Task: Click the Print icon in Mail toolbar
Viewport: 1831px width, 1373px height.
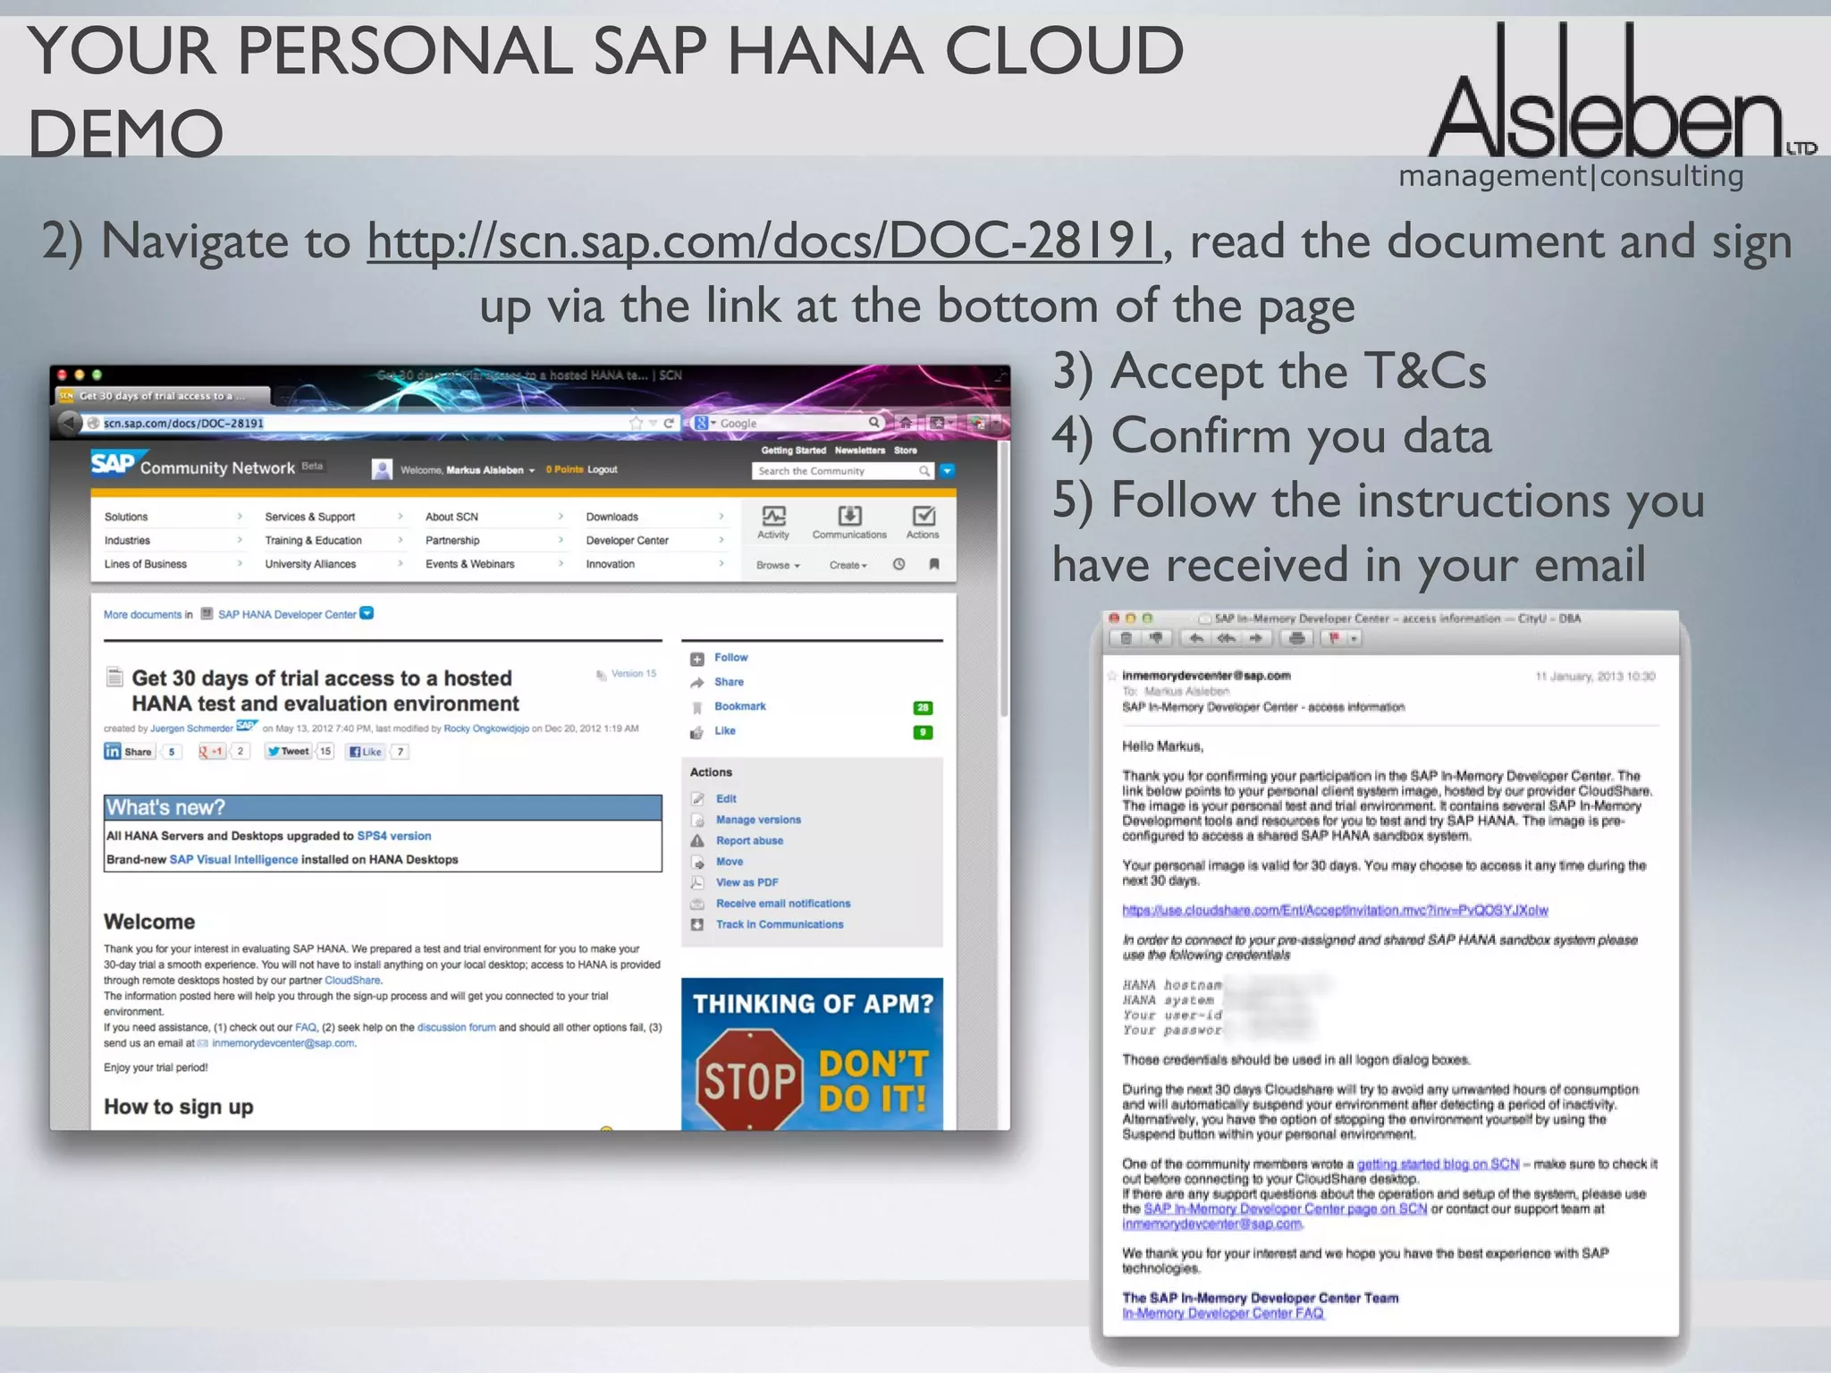Action: pyautogui.click(x=1296, y=638)
